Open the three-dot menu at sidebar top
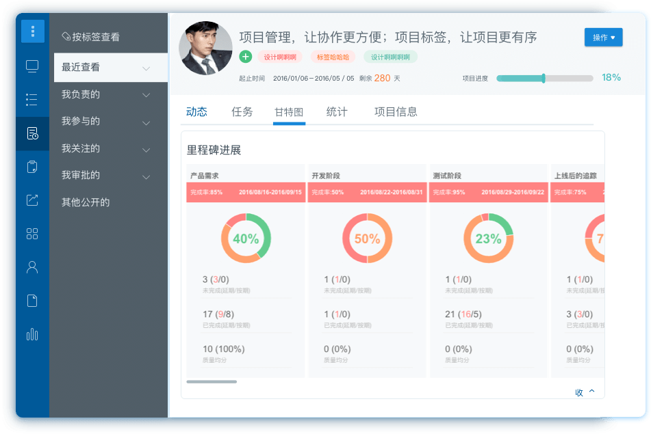The width and height of the screenshot is (651, 436). tap(32, 31)
